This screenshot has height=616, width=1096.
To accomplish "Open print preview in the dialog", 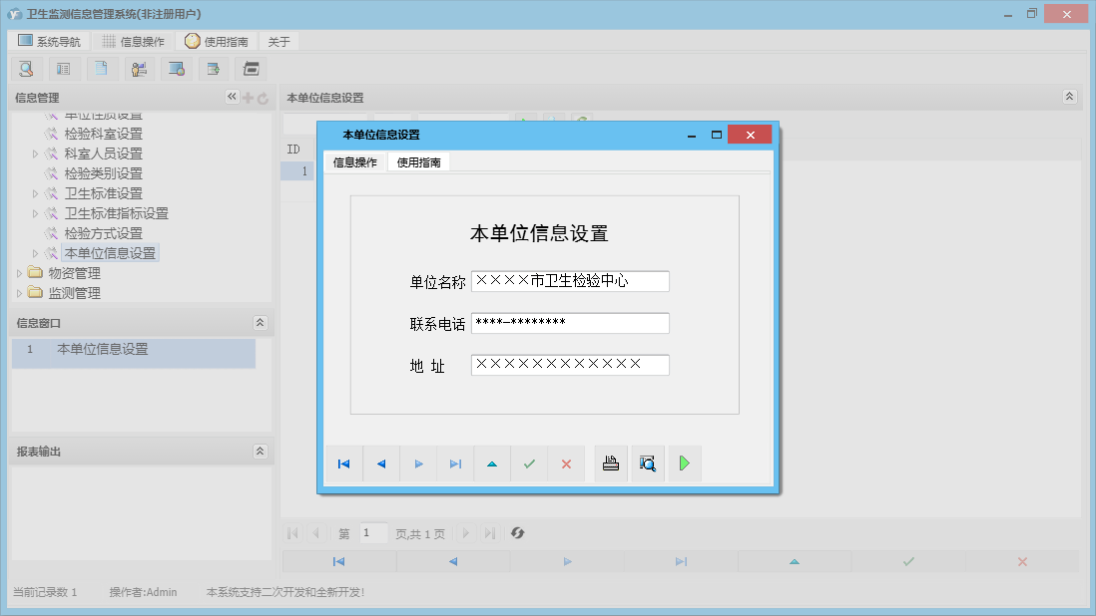I will pyautogui.click(x=647, y=462).
